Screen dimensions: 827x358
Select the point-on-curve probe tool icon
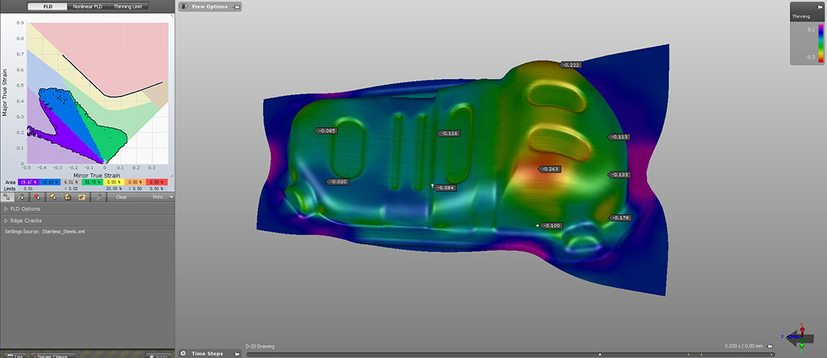pyautogui.click(x=23, y=197)
